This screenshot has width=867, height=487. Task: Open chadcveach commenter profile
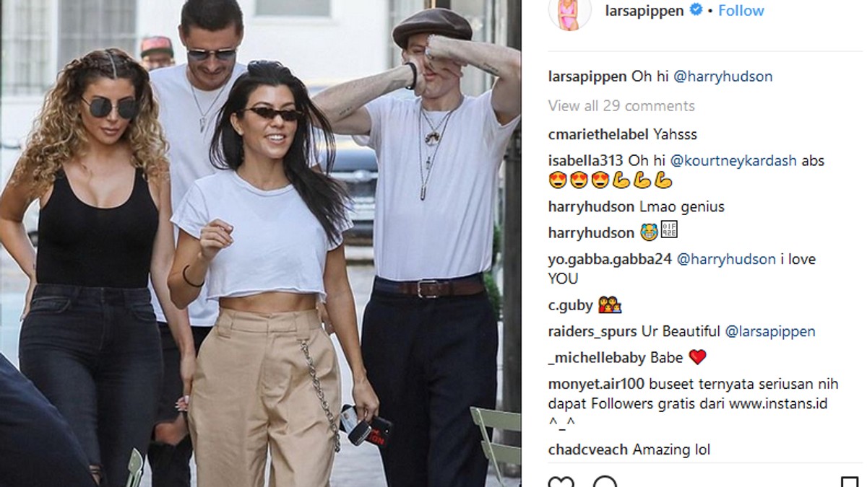coord(589,450)
